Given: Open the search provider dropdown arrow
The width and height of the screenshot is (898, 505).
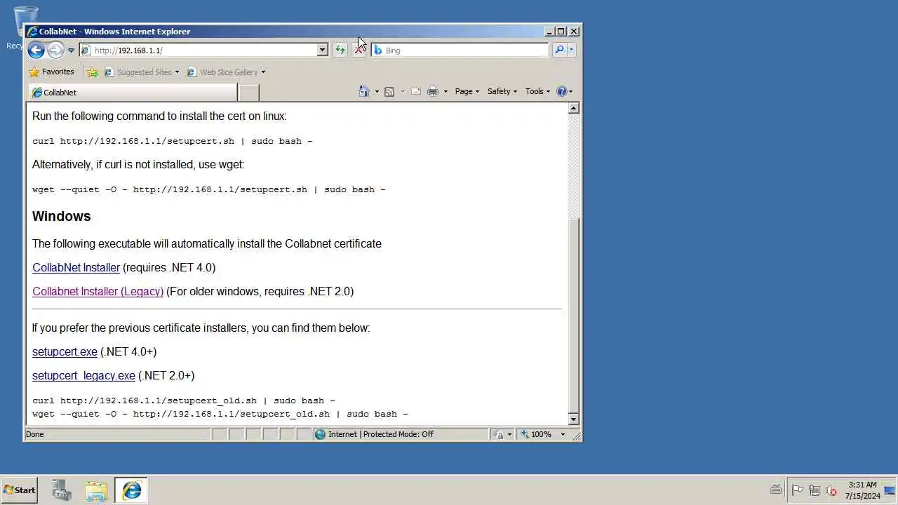Looking at the screenshot, I should 571,50.
